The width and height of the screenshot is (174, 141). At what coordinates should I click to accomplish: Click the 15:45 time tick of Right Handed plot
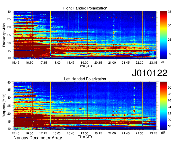16,63
